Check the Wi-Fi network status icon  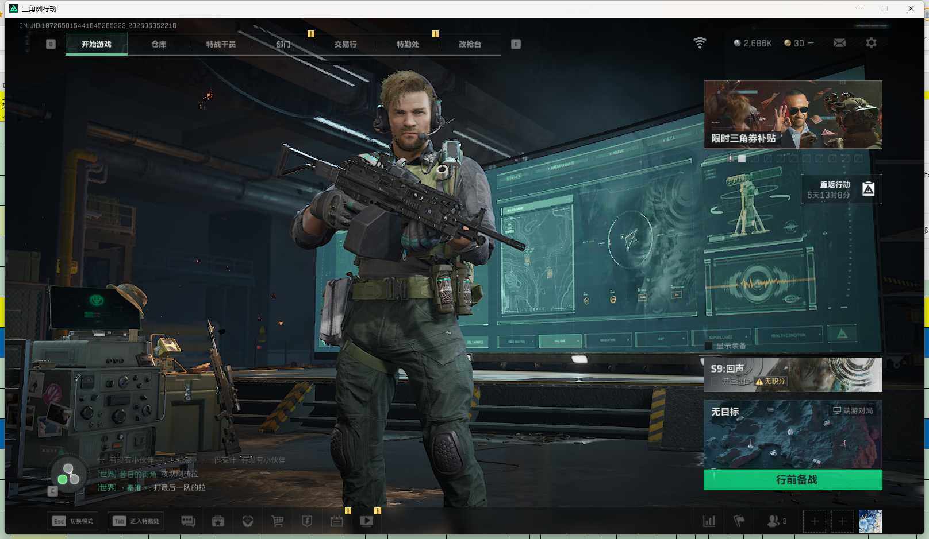tap(700, 43)
